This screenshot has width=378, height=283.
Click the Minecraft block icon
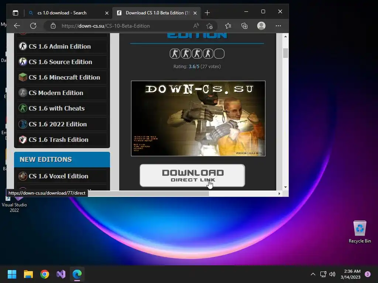[23, 77]
